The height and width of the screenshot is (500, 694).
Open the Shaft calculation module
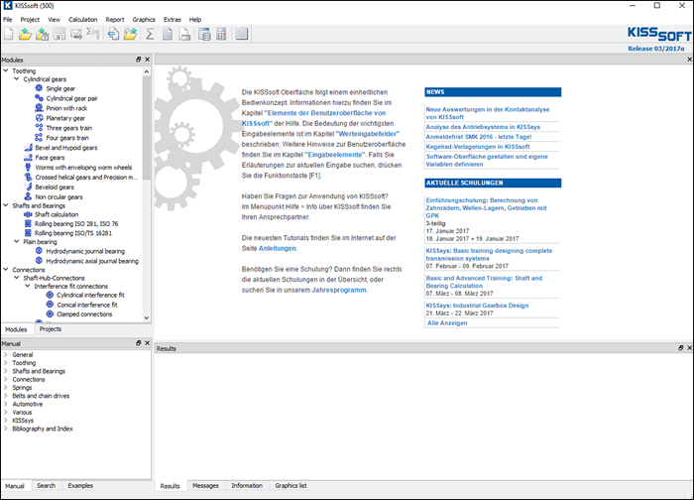(x=57, y=214)
